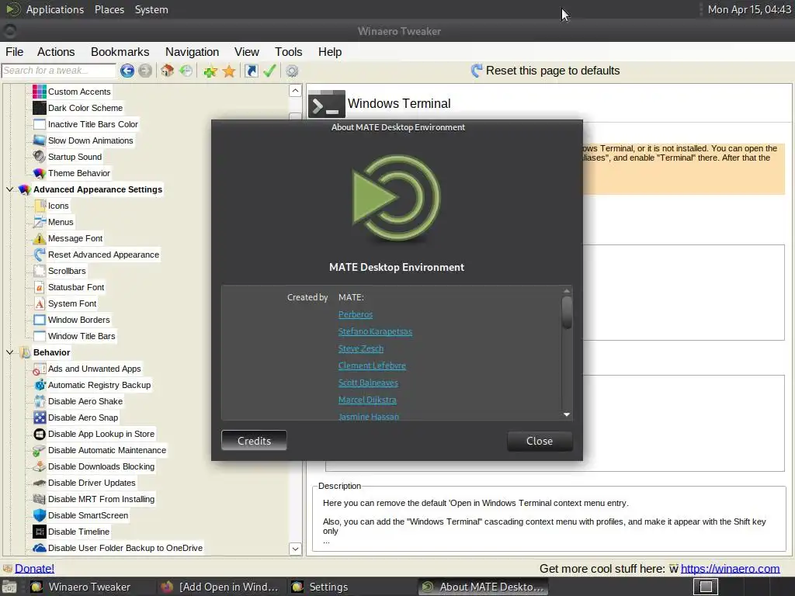Open settings via gear toolbar icon
The width and height of the screenshot is (795, 596).
292,71
